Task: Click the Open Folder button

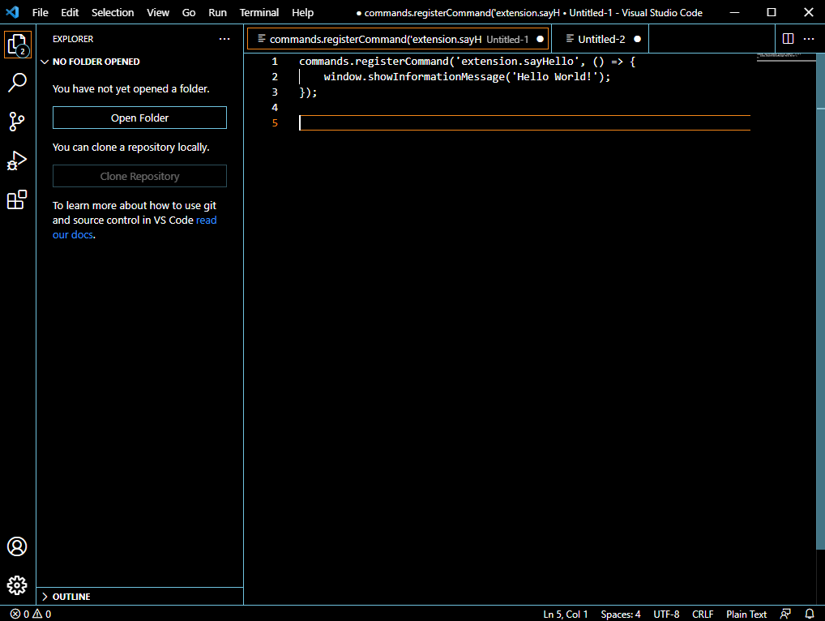Action: tap(139, 118)
